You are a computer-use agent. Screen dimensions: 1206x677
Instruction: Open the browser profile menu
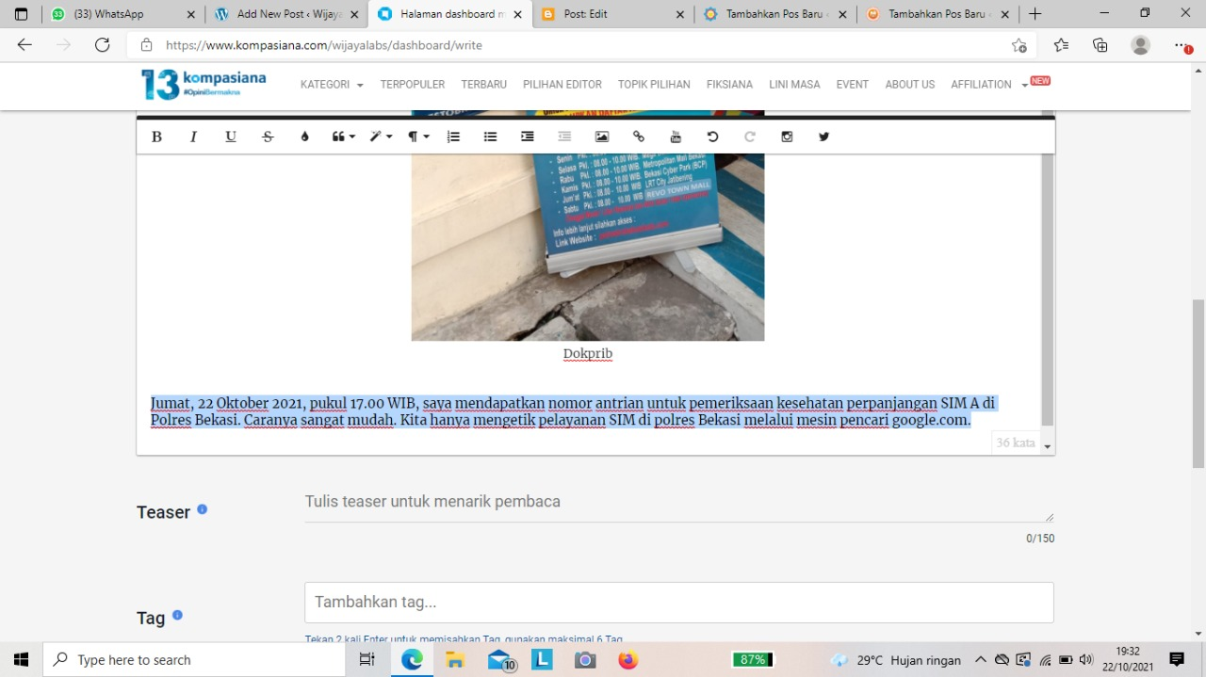point(1141,45)
